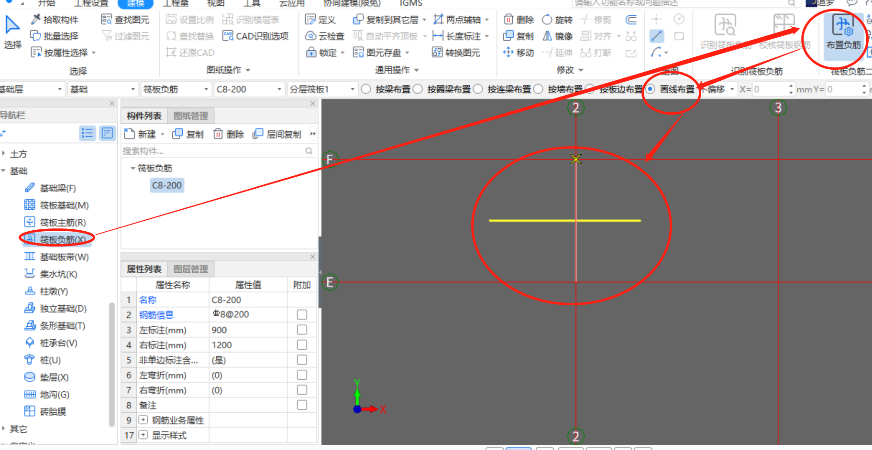872x450 pixels.
Task: Expand 显示样式 property group
Action: click(x=143, y=435)
